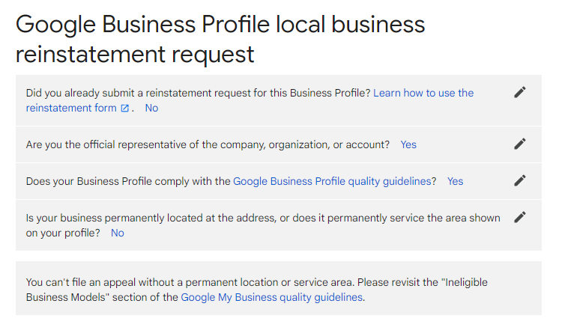Image resolution: width=562 pixels, height=336 pixels.
Task: Open 'Learn how to use the' link
Action: [423, 93]
